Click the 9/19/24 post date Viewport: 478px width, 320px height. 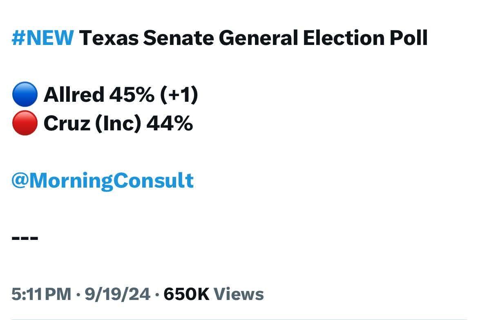click(x=117, y=294)
